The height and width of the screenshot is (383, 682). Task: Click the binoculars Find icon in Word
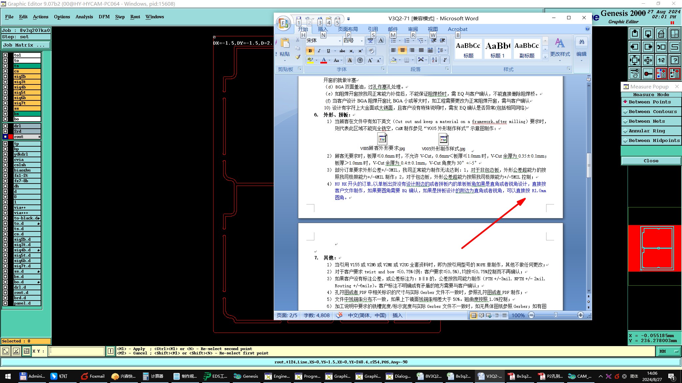(x=581, y=42)
